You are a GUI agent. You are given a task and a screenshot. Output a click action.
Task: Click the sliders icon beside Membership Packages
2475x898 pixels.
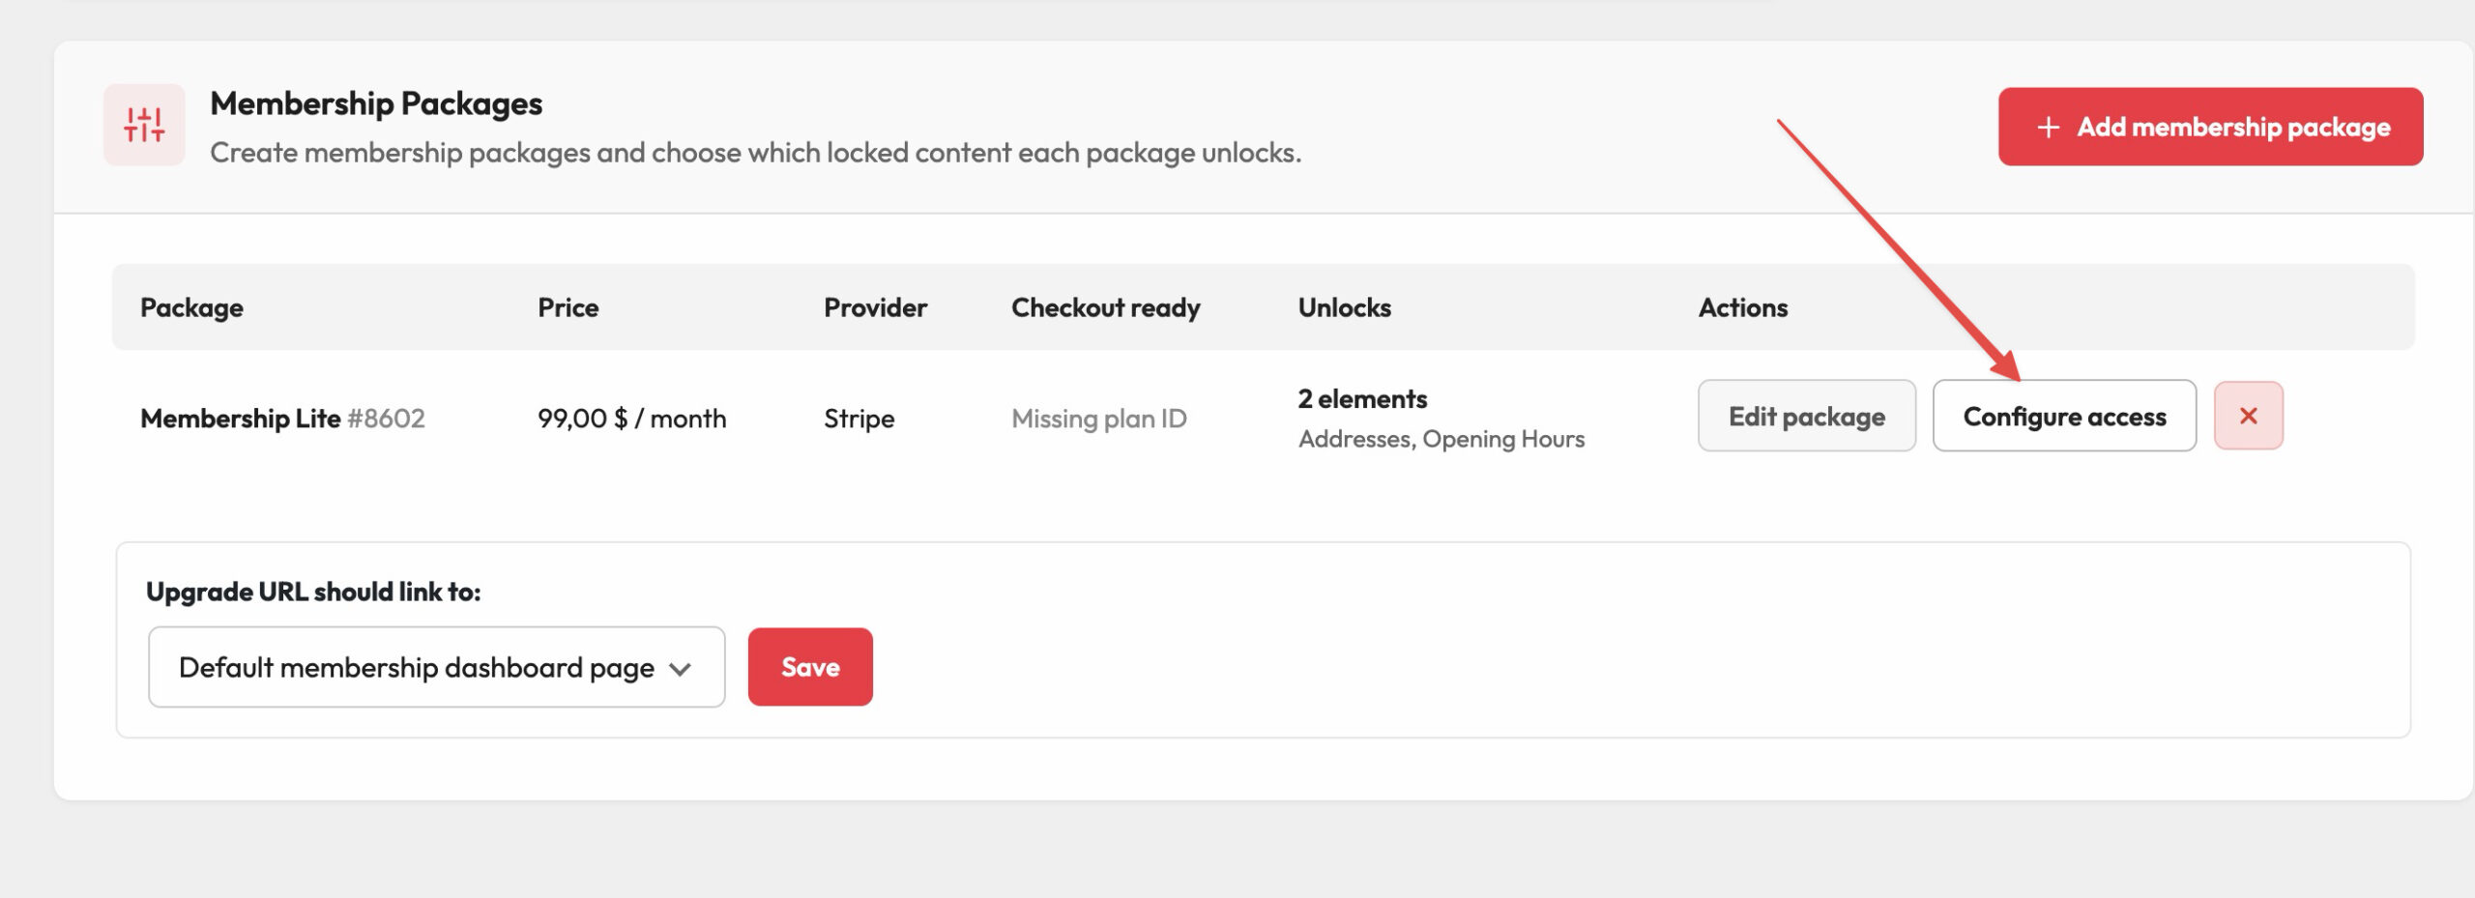pos(144,125)
